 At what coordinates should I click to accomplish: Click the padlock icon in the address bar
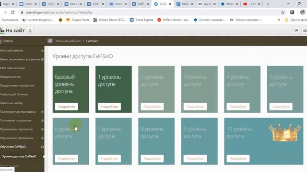(x=22, y=12)
